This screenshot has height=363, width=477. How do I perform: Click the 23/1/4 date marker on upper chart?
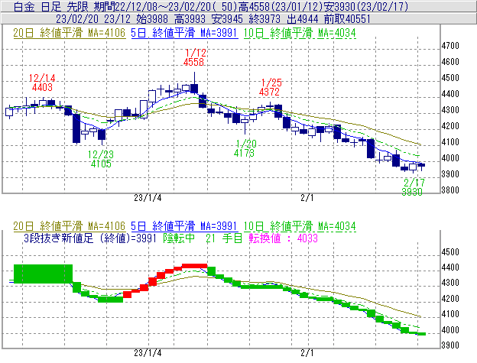coord(148,198)
